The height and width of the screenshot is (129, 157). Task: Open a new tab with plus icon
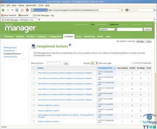pyautogui.click(x=39, y=19)
